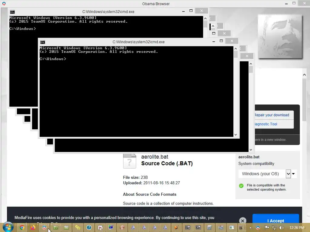Click front cmd.exe window title icon
The width and height of the screenshot is (310, 232).
42,42
